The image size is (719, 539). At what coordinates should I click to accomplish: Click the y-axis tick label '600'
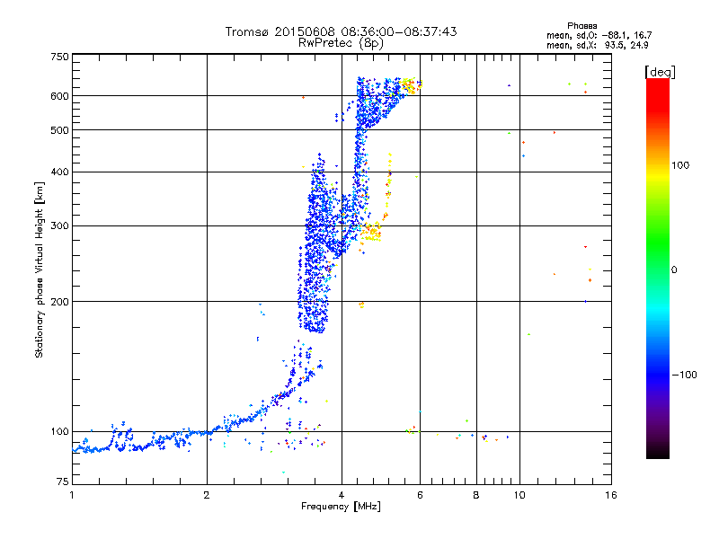point(59,96)
